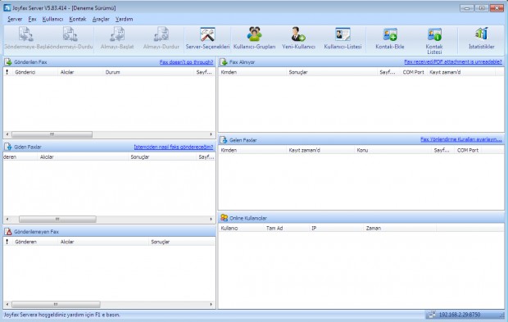Open the Fax menu
The height and width of the screenshot is (322, 508).
point(32,19)
